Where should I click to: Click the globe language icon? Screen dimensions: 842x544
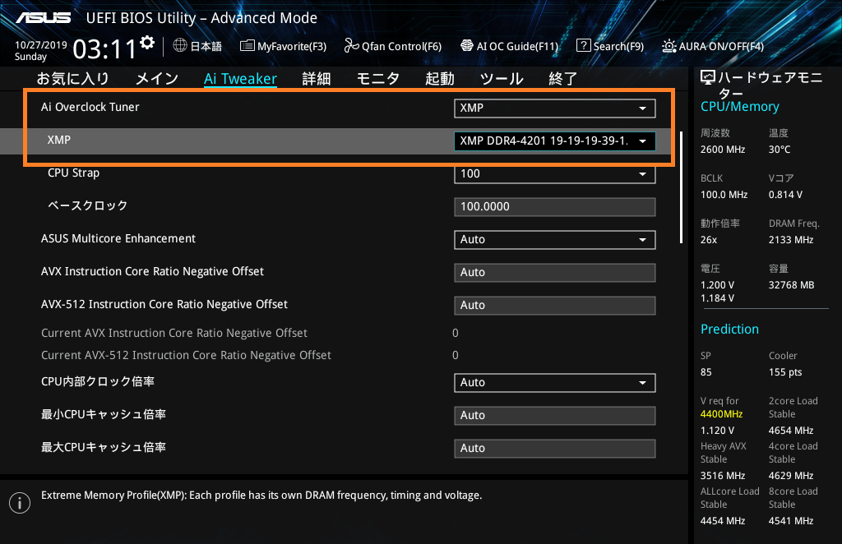[180, 45]
